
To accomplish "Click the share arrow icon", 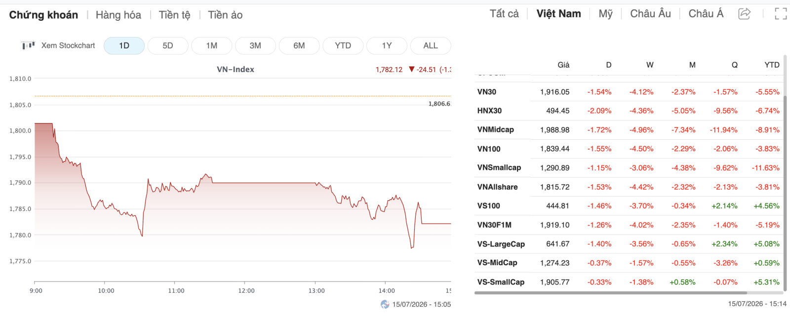I will pos(744,14).
